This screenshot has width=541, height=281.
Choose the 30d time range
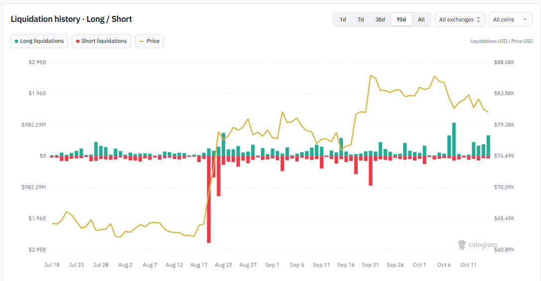pyautogui.click(x=380, y=19)
